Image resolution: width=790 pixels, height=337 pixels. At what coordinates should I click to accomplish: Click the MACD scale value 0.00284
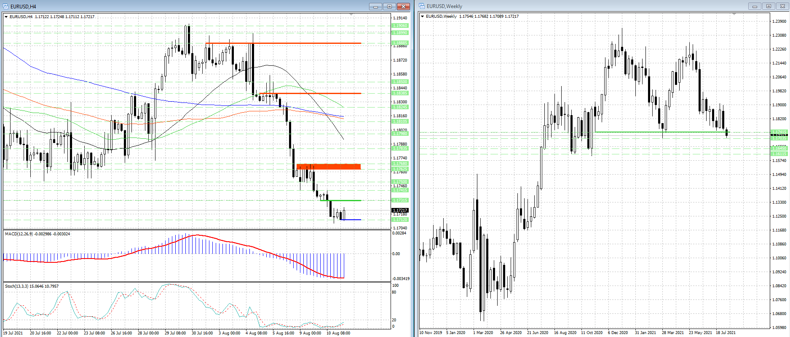coord(399,233)
